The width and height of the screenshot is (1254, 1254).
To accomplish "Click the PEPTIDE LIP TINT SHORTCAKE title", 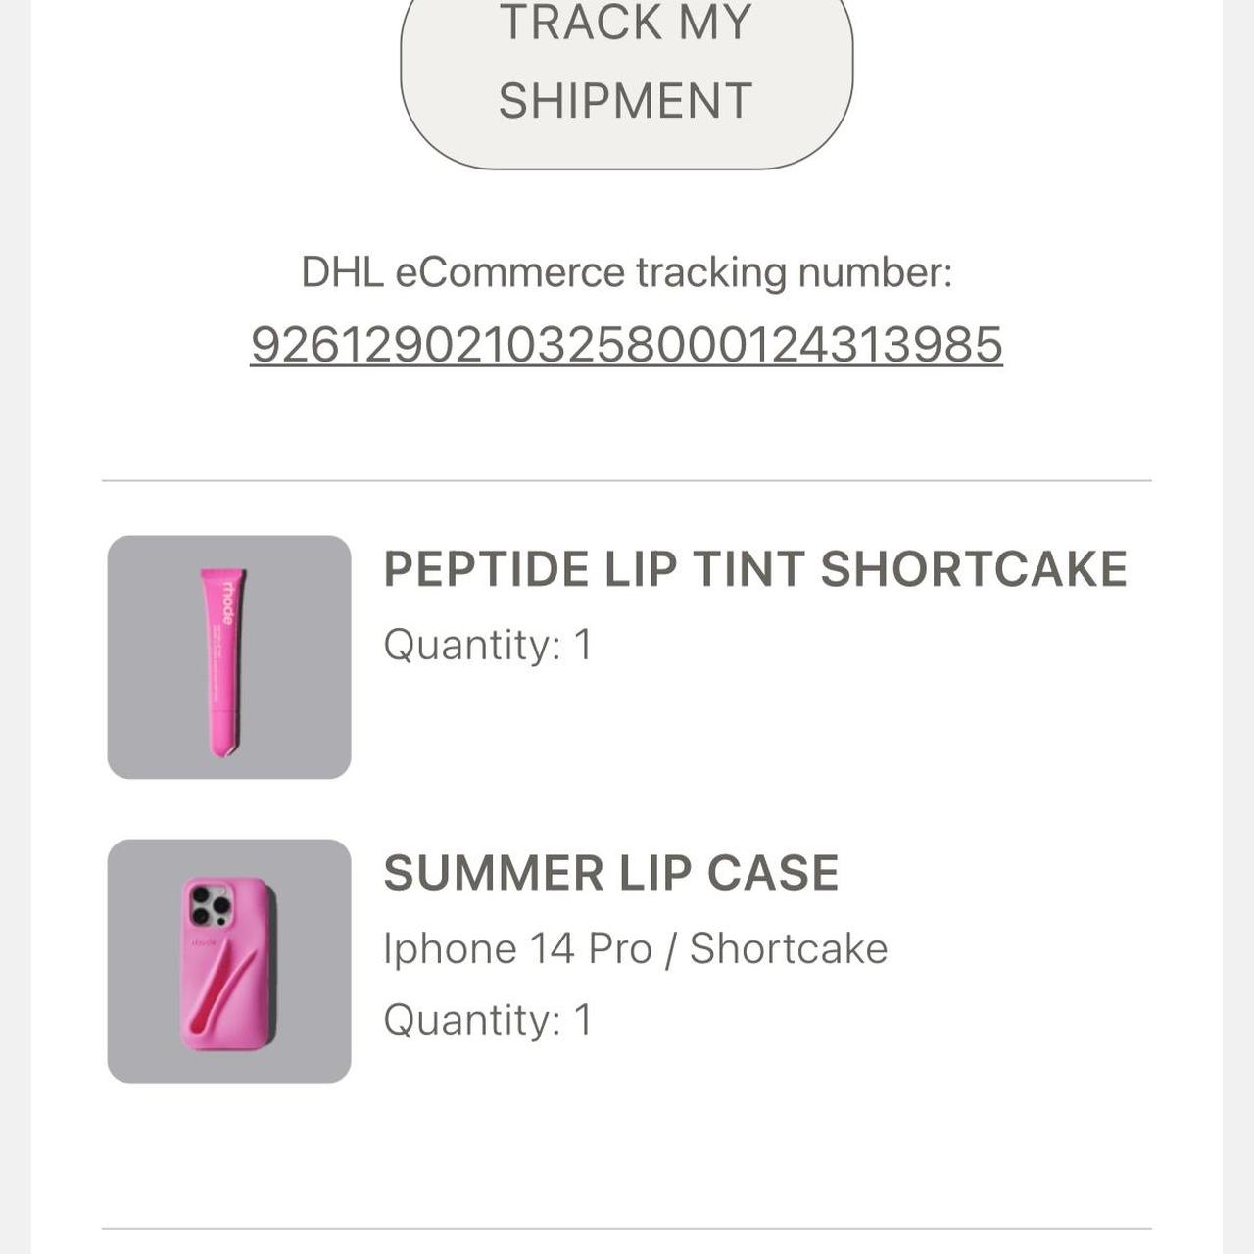I will 754,568.
